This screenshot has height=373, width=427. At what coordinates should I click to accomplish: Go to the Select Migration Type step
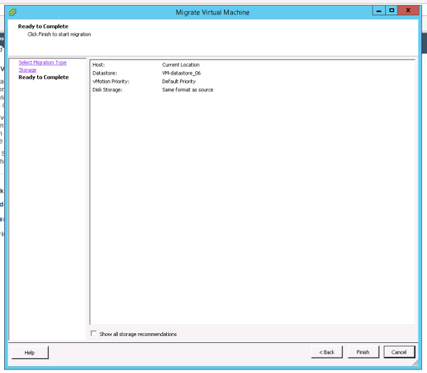(43, 63)
